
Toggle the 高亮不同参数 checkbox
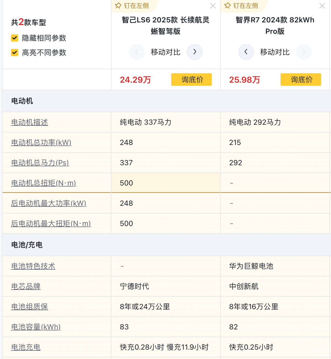(15, 53)
